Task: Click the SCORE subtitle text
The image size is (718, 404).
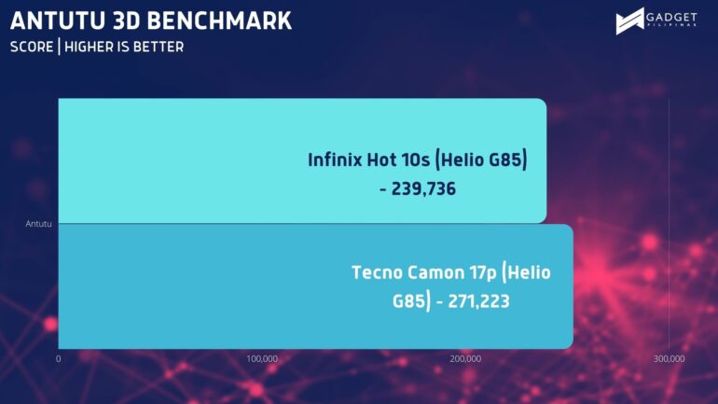Action: point(32,47)
